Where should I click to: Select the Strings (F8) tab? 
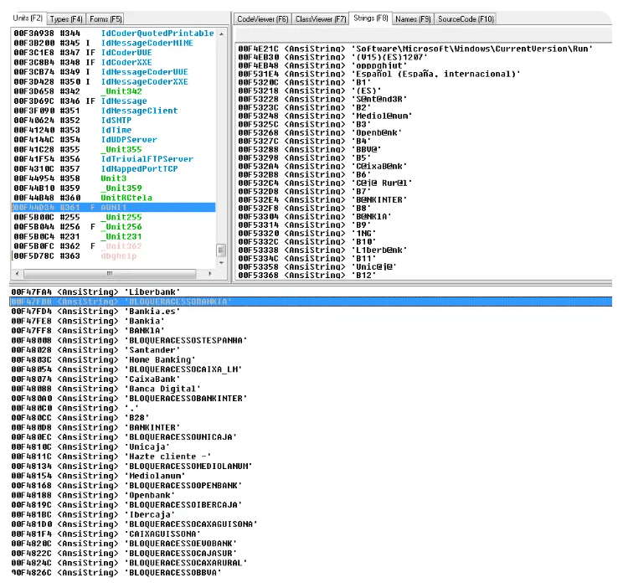[x=370, y=18]
